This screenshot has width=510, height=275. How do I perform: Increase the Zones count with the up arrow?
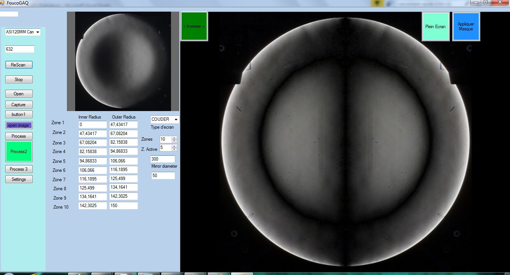[174, 138]
